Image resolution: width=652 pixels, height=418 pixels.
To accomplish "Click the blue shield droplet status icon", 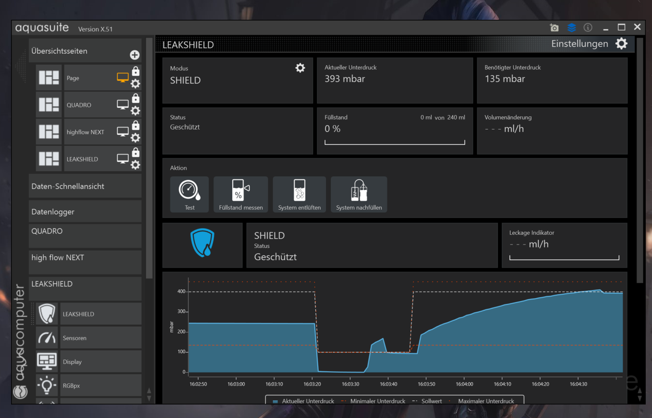I will 202,243.
